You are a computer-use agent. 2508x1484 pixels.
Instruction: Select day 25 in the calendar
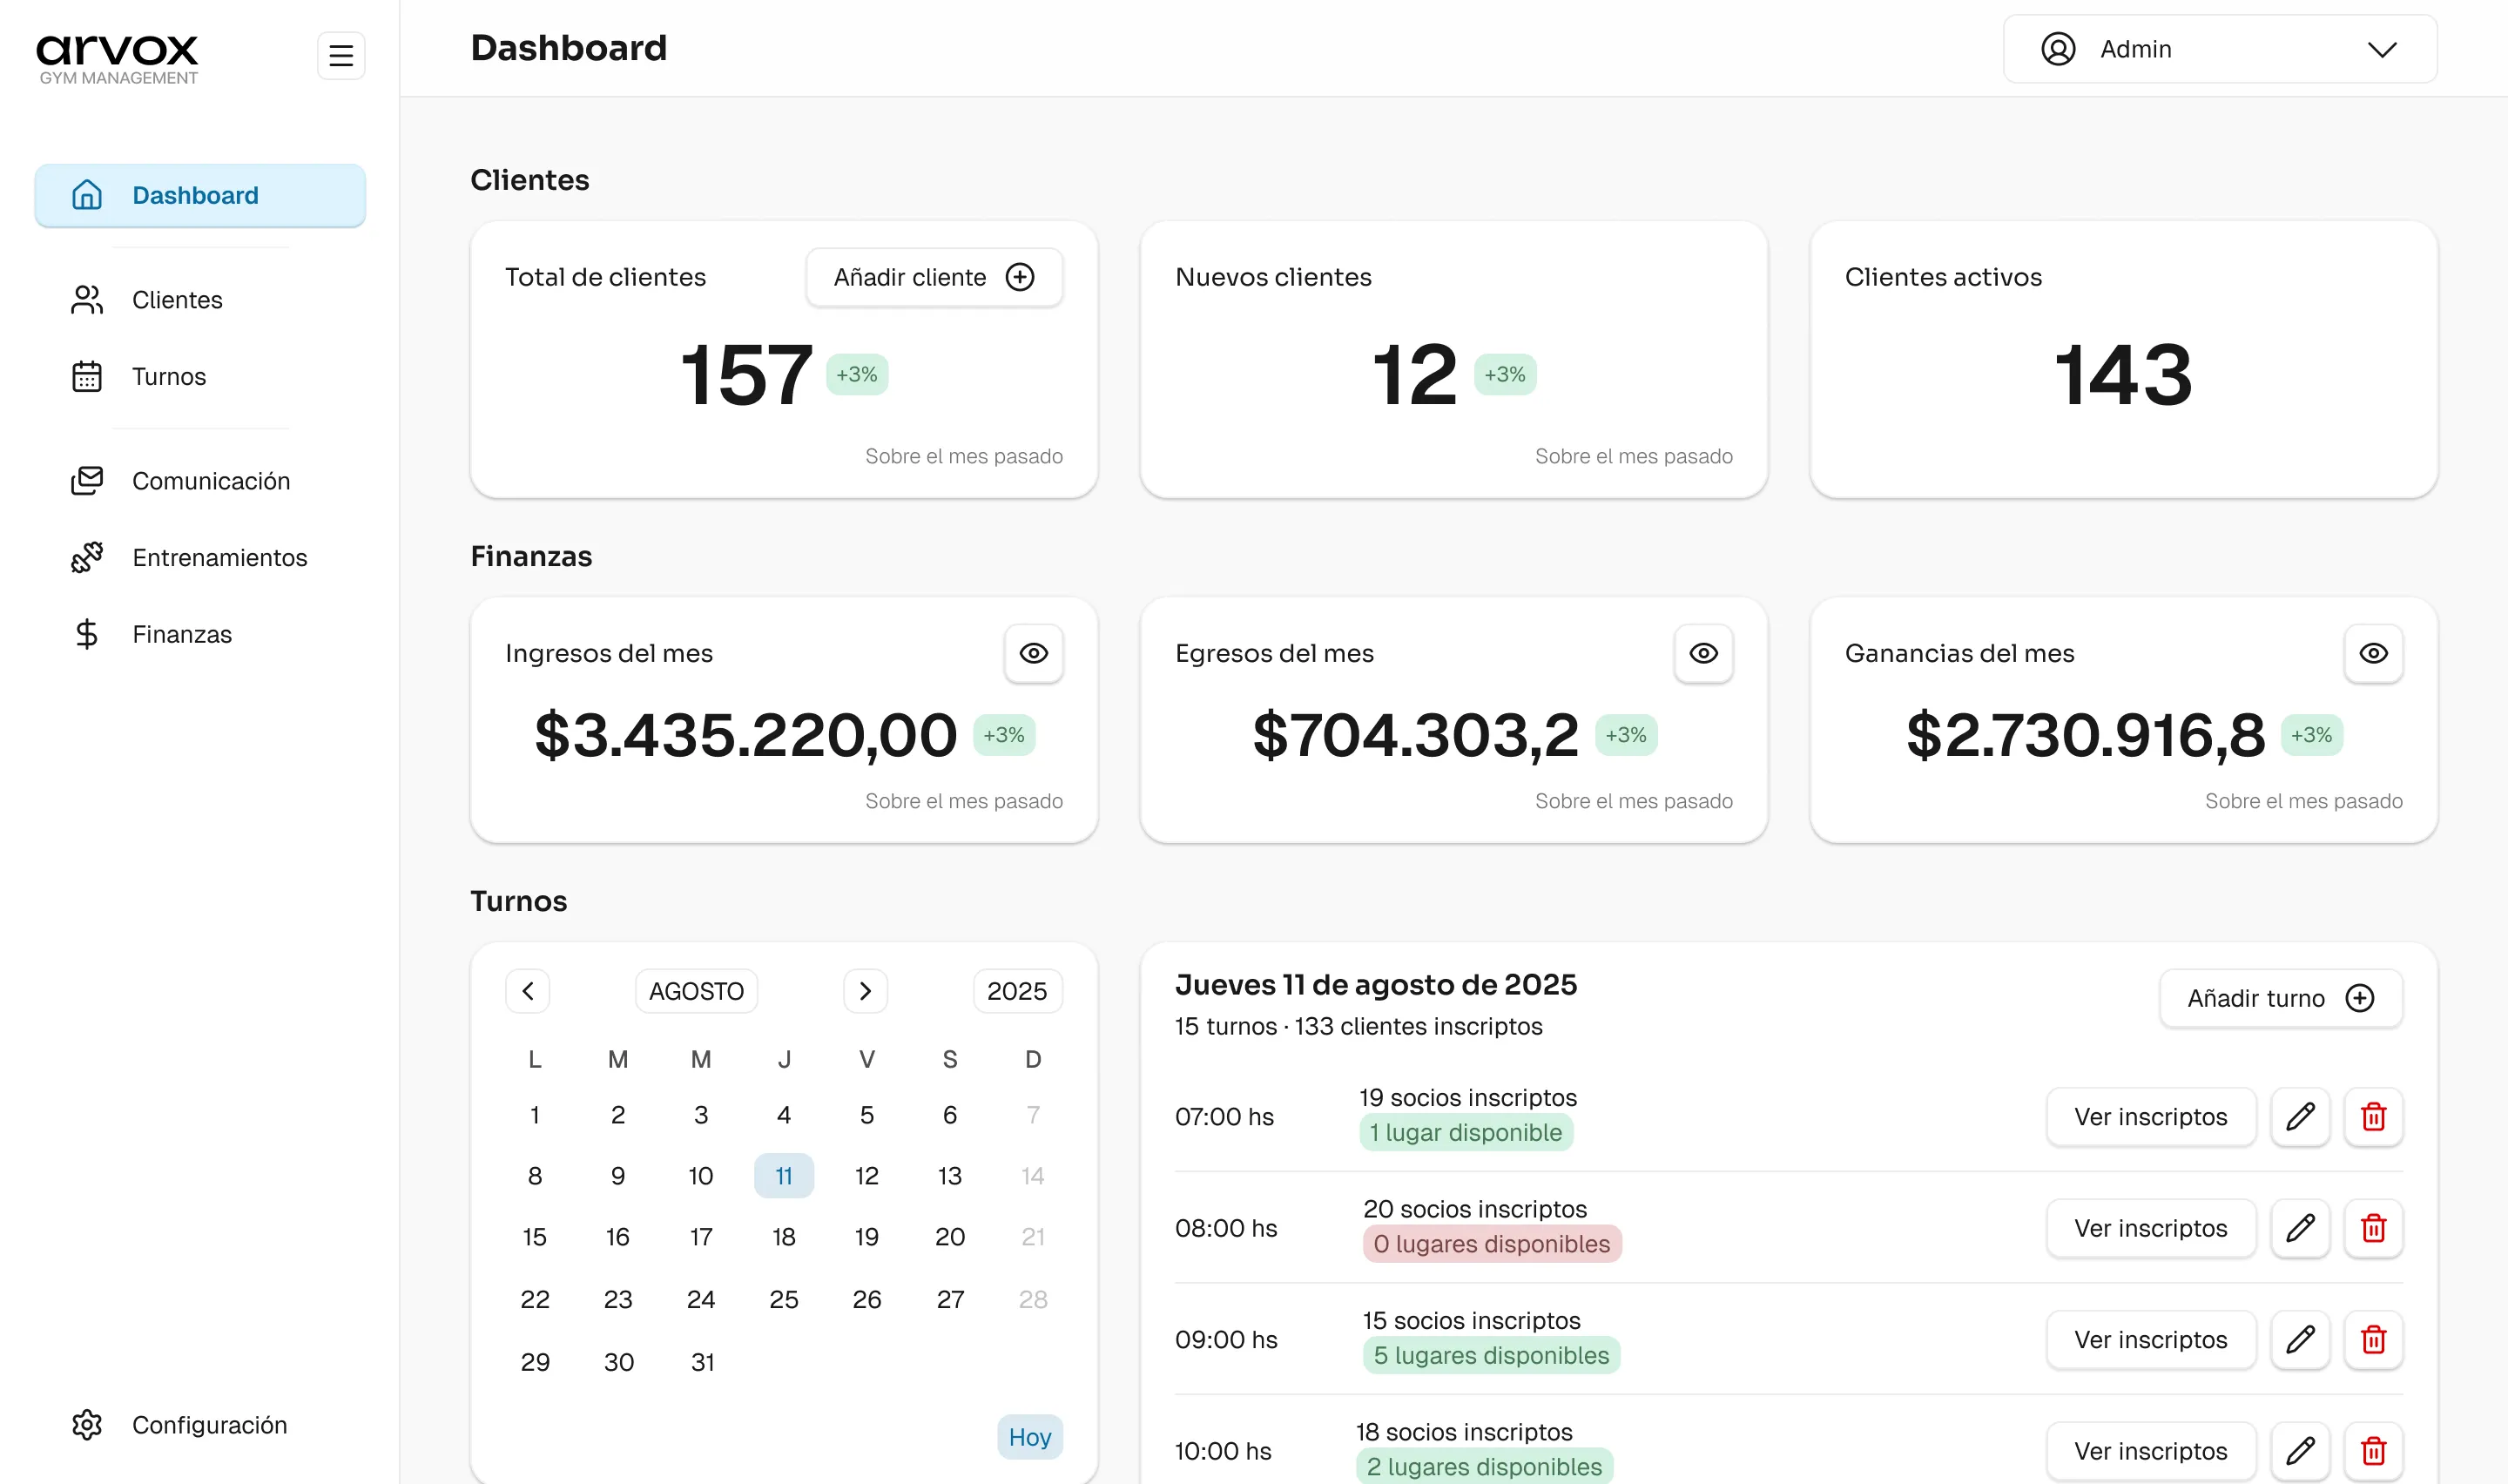point(784,1299)
